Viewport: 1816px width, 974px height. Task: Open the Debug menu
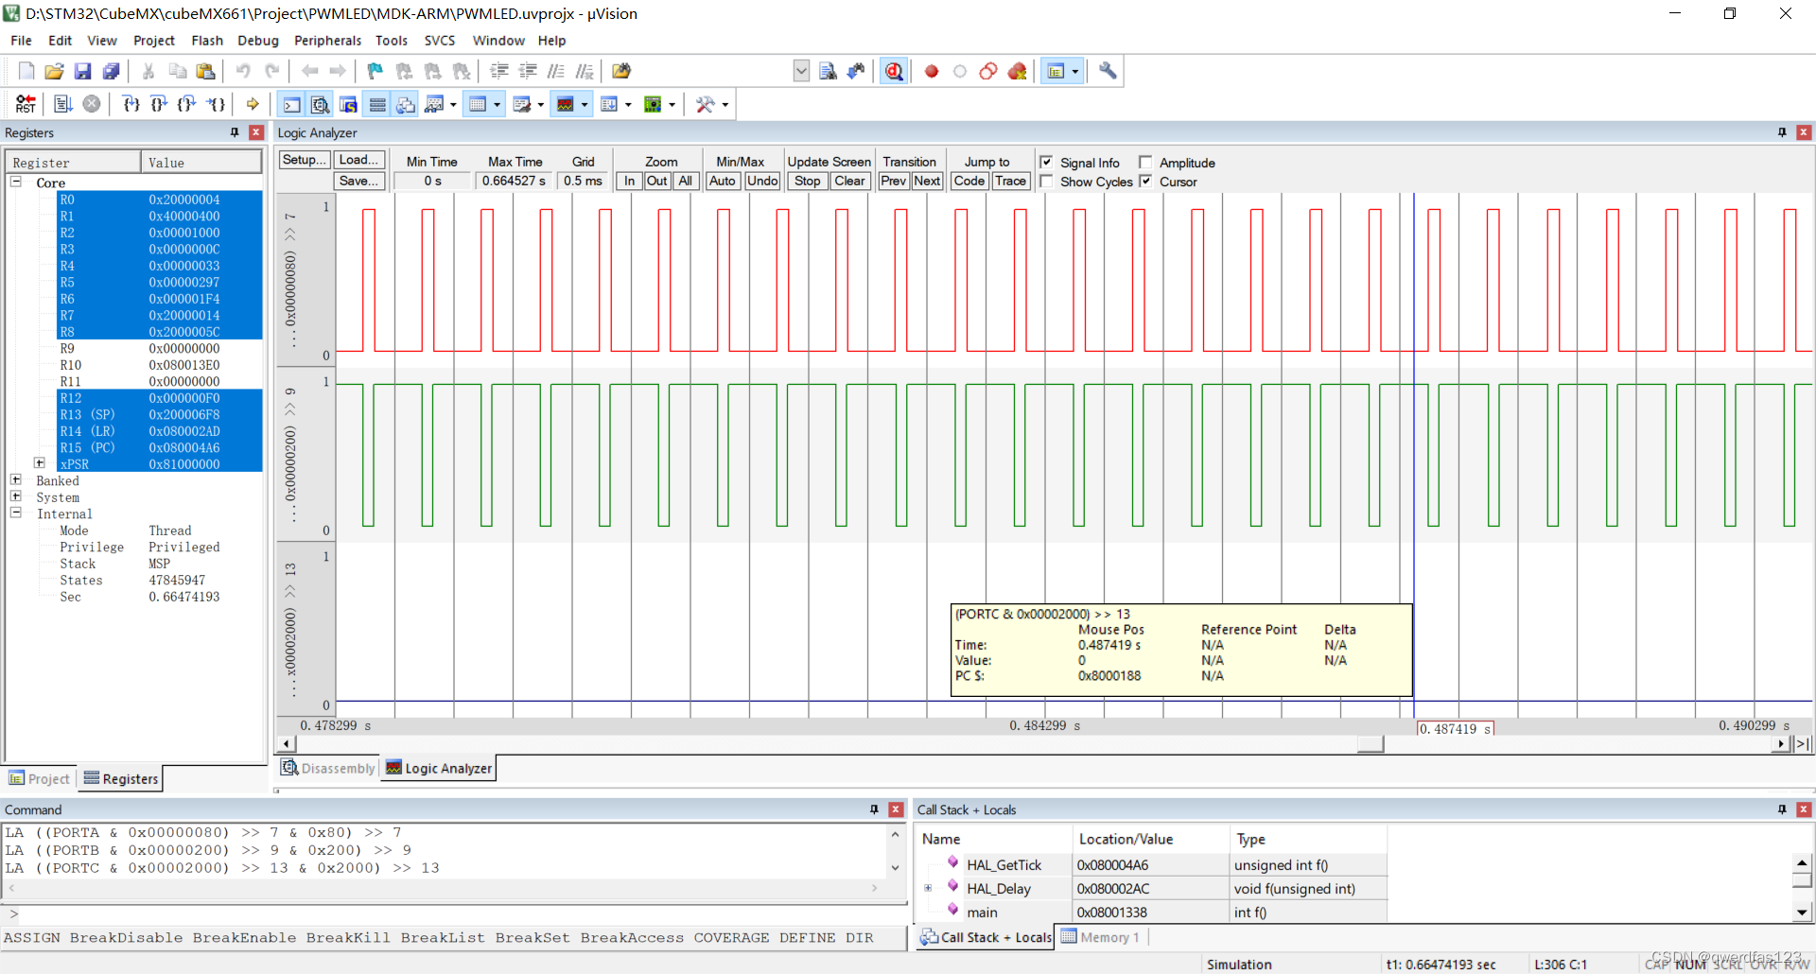[x=258, y=41]
